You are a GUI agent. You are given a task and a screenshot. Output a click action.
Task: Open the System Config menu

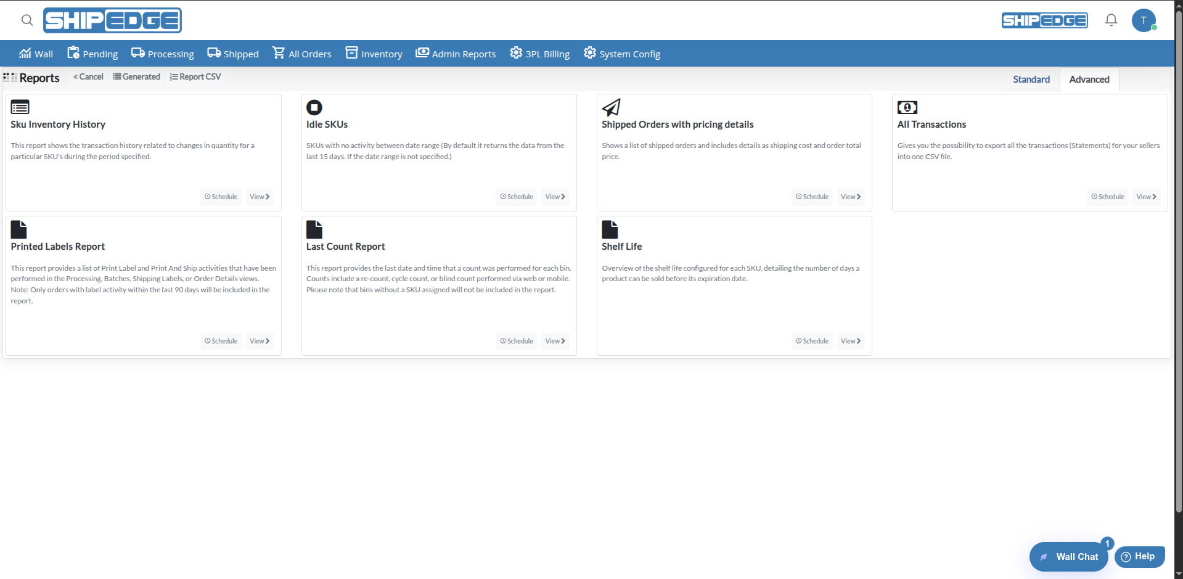coord(622,53)
